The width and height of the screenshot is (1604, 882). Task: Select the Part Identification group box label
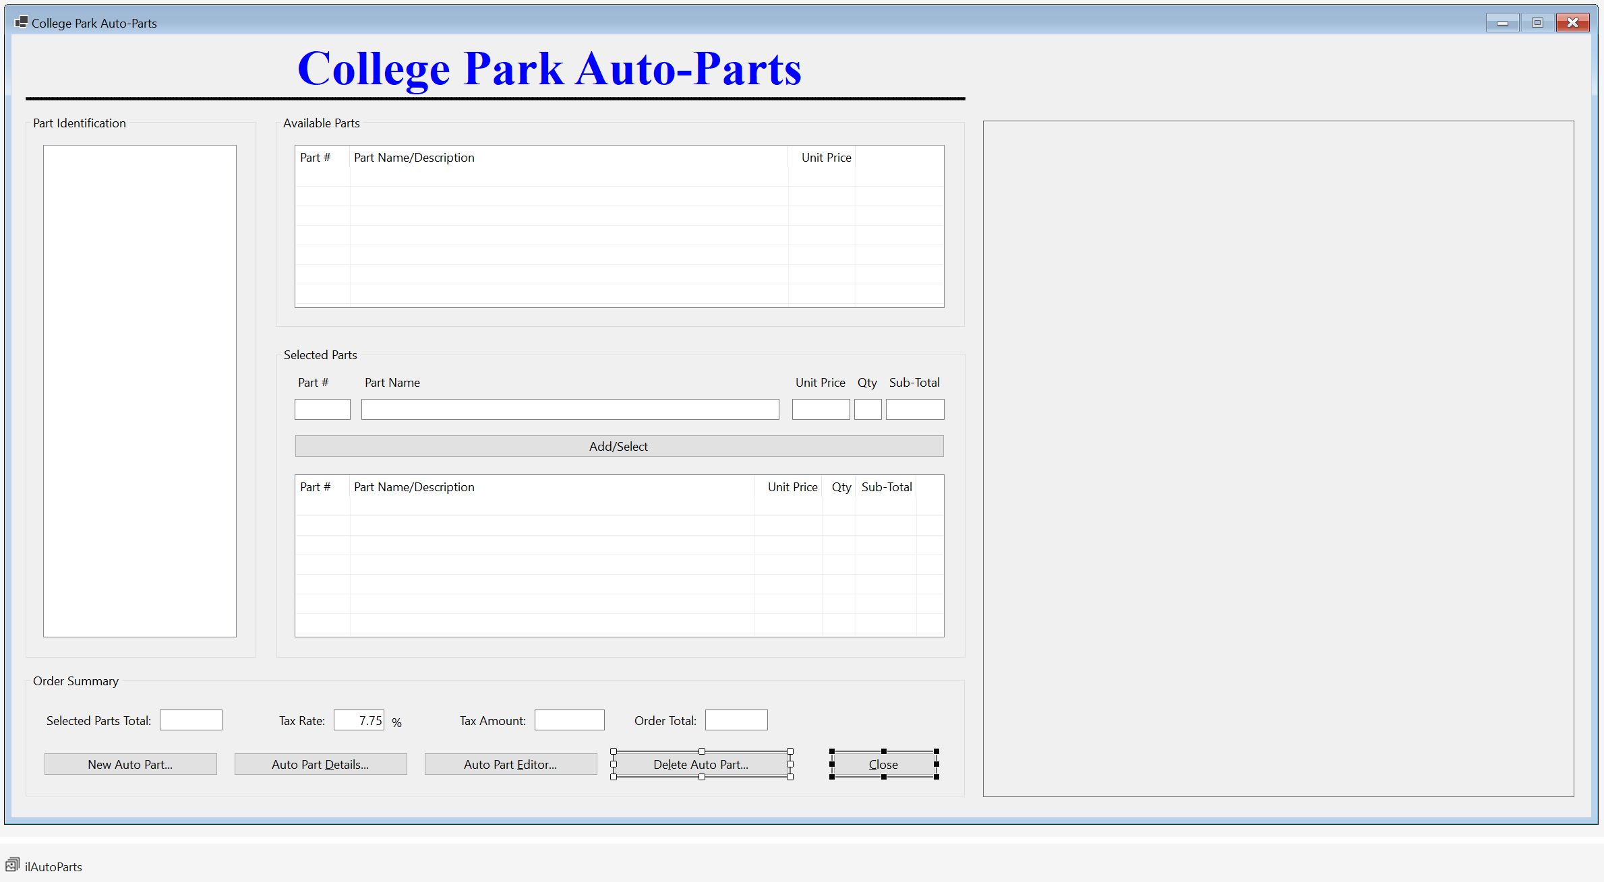click(80, 123)
